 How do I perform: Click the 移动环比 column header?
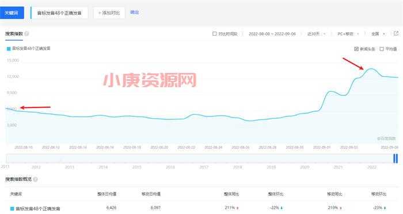379,194
